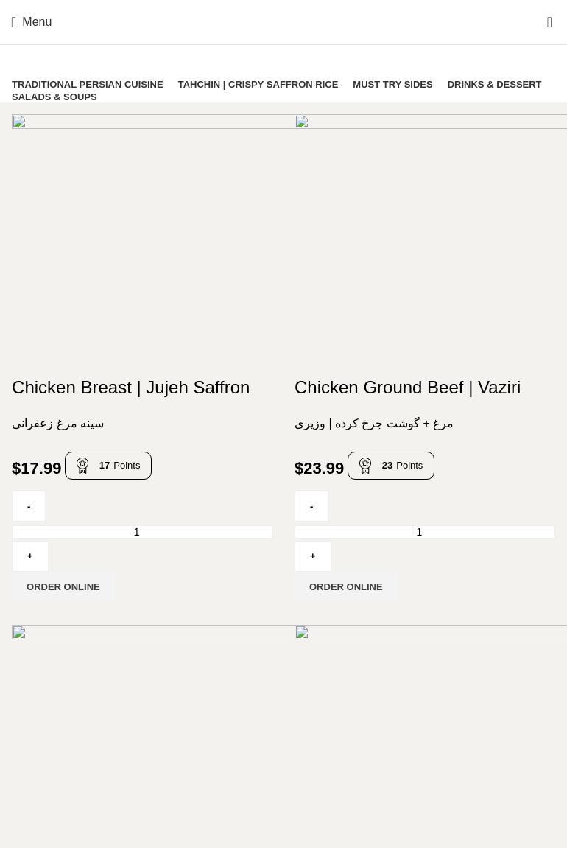Show the Salads & Soups category
The image size is (567, 848).
pyautogui.click(x=54, y=97)
